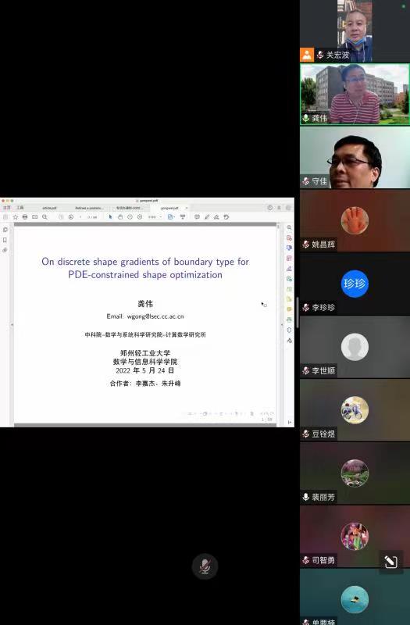Open the wrench More Tools icon

tap(289, 341)
